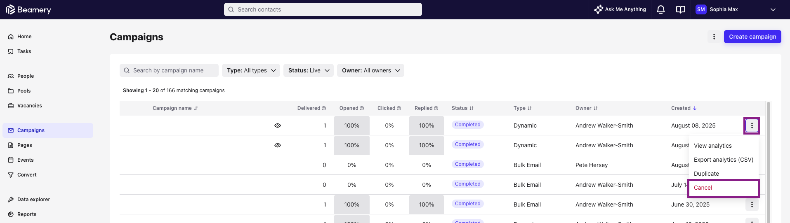Choose Duplicate from context menu
Viewport: 790px width, 223px height.
pos(724,174)
